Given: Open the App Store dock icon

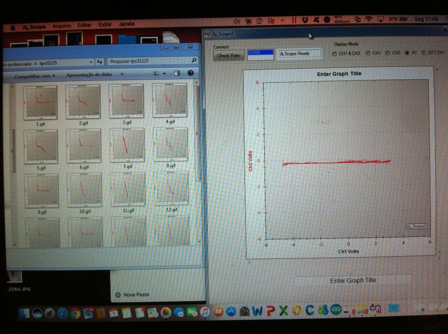Looking at the screenshot, I should point(231,311).
